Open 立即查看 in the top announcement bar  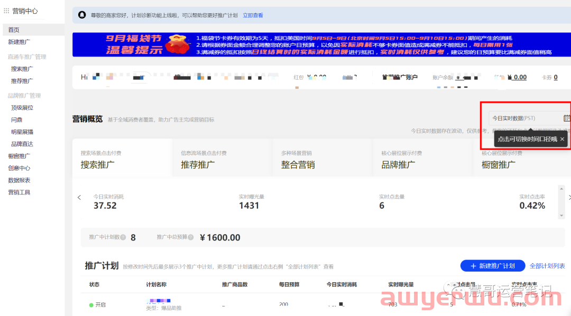point(253,15)
